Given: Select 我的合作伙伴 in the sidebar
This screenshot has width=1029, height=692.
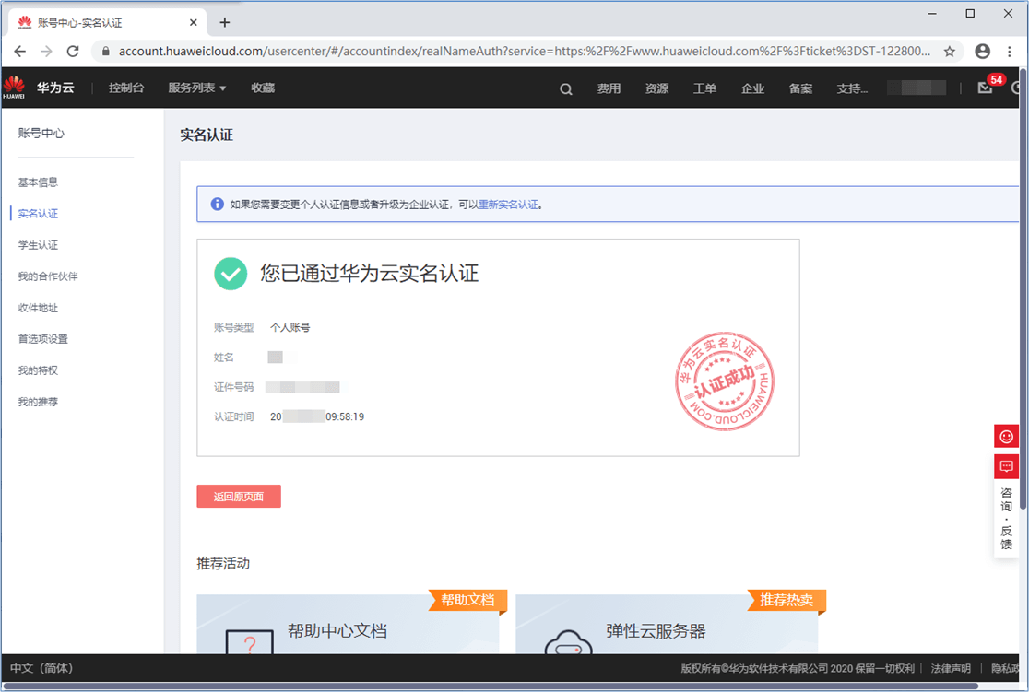Looking at the screenshot, I should [48, 276].
